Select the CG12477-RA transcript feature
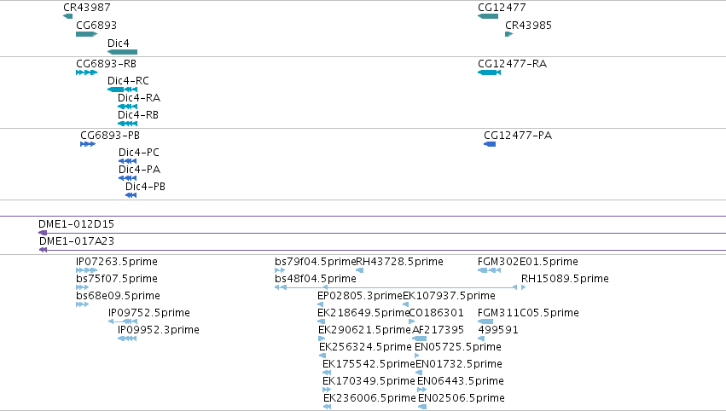 pyautogui.click(x=489, y=72)
